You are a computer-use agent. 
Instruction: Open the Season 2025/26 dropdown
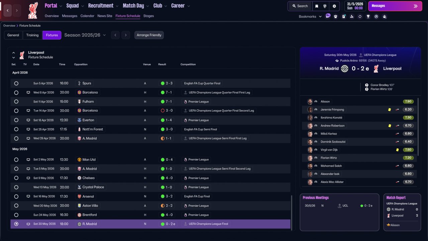(x=85, y=35)
